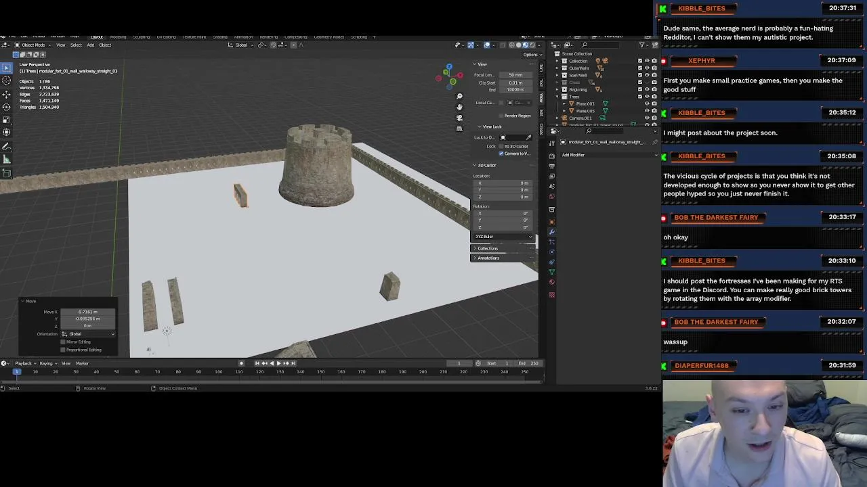Open the viewport Object menu
The image size is (867, 487).
click(x=105, y=45)
